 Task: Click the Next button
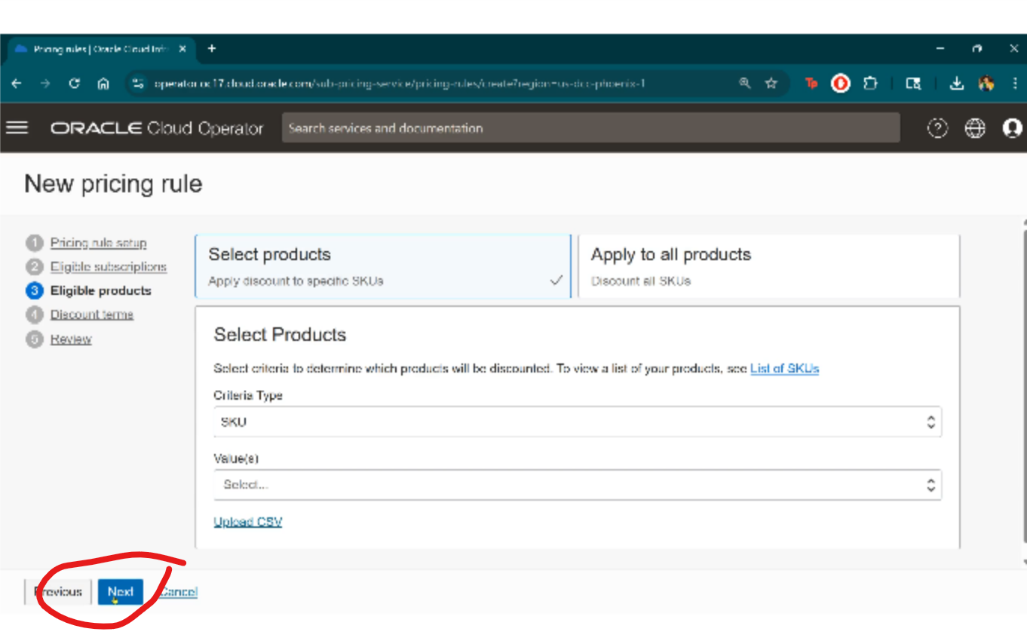coord(120,592)
